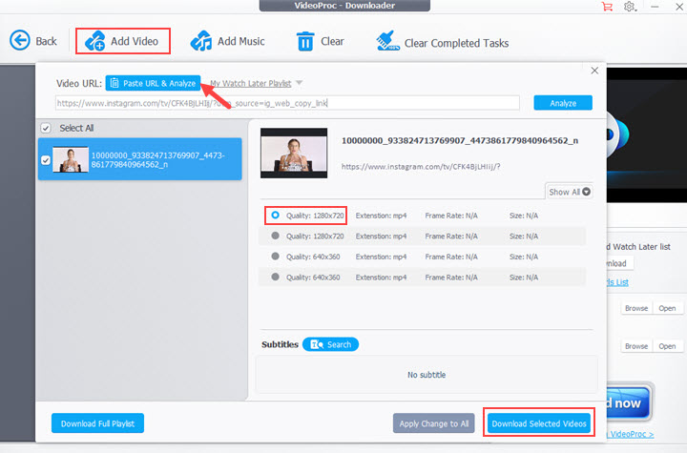Click the Clear trash can icon
Screen dimensions: 687x453
click(x=305, y=41)
